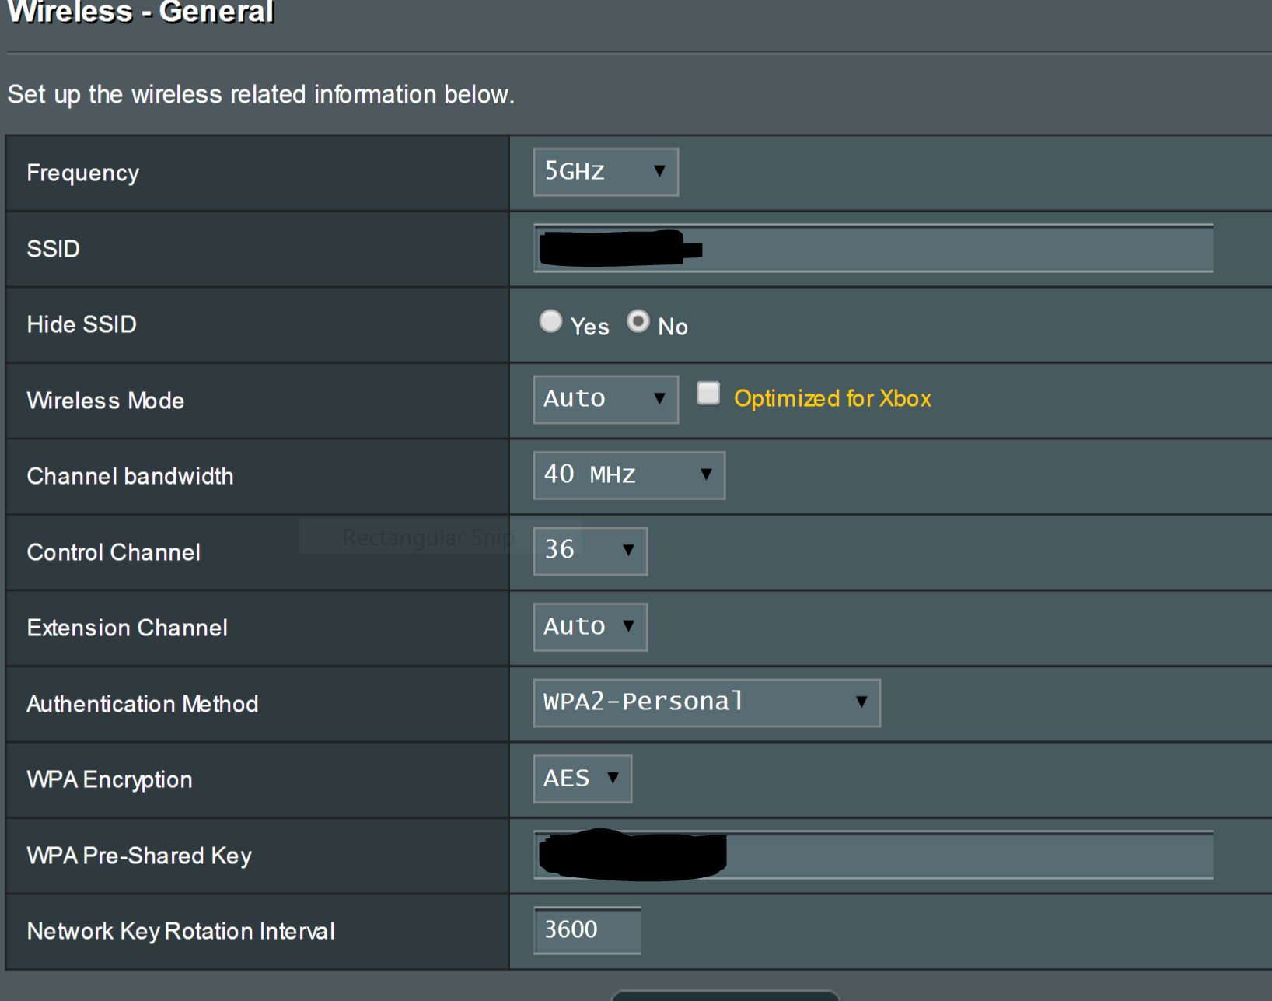Open the Control Channel dropdown showing 36
Viewport: 1272px width, 1001px height.
tap(589, 551)
